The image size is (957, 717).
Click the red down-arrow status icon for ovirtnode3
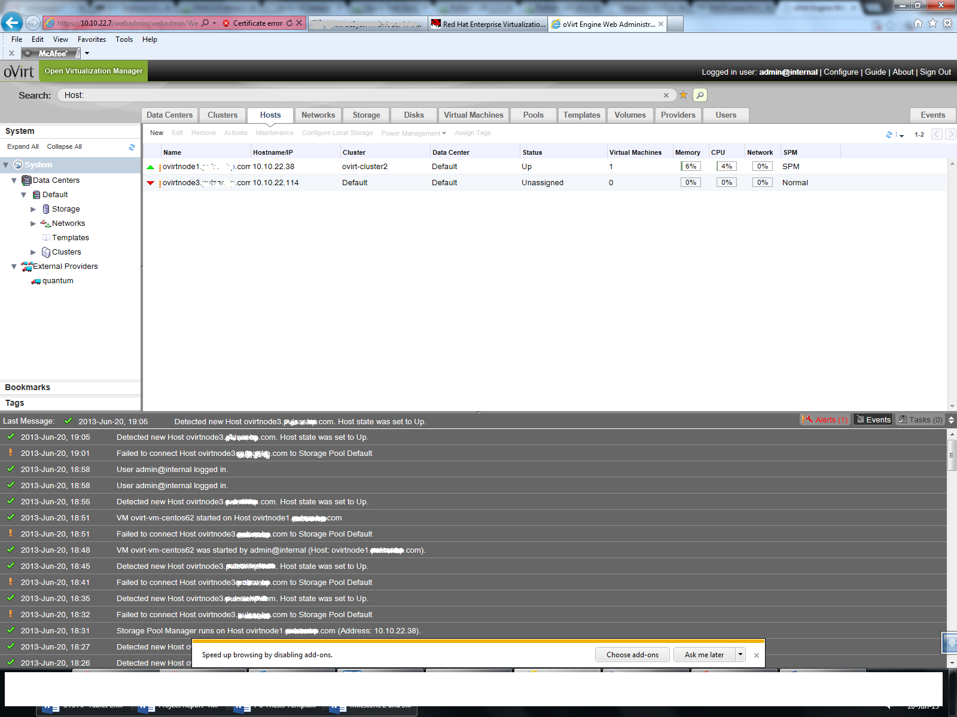(151, 183)
